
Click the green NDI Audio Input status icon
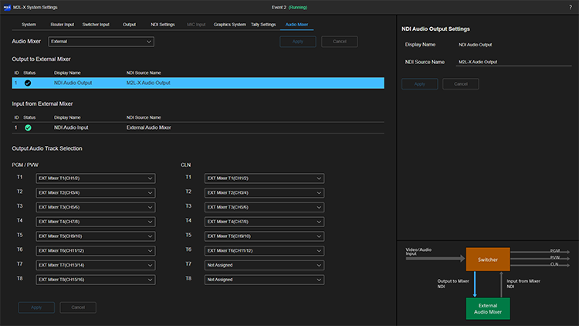click(x=28, y=127)
